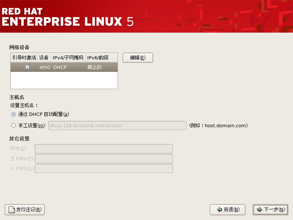Go back with 后退(B) button

[227, 210]
